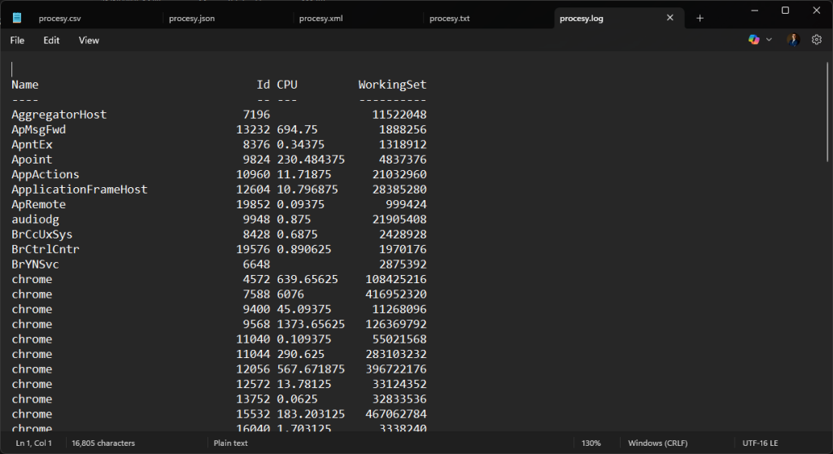
Task: Click the user account profile picture
Action: click(x=793, y=40)
